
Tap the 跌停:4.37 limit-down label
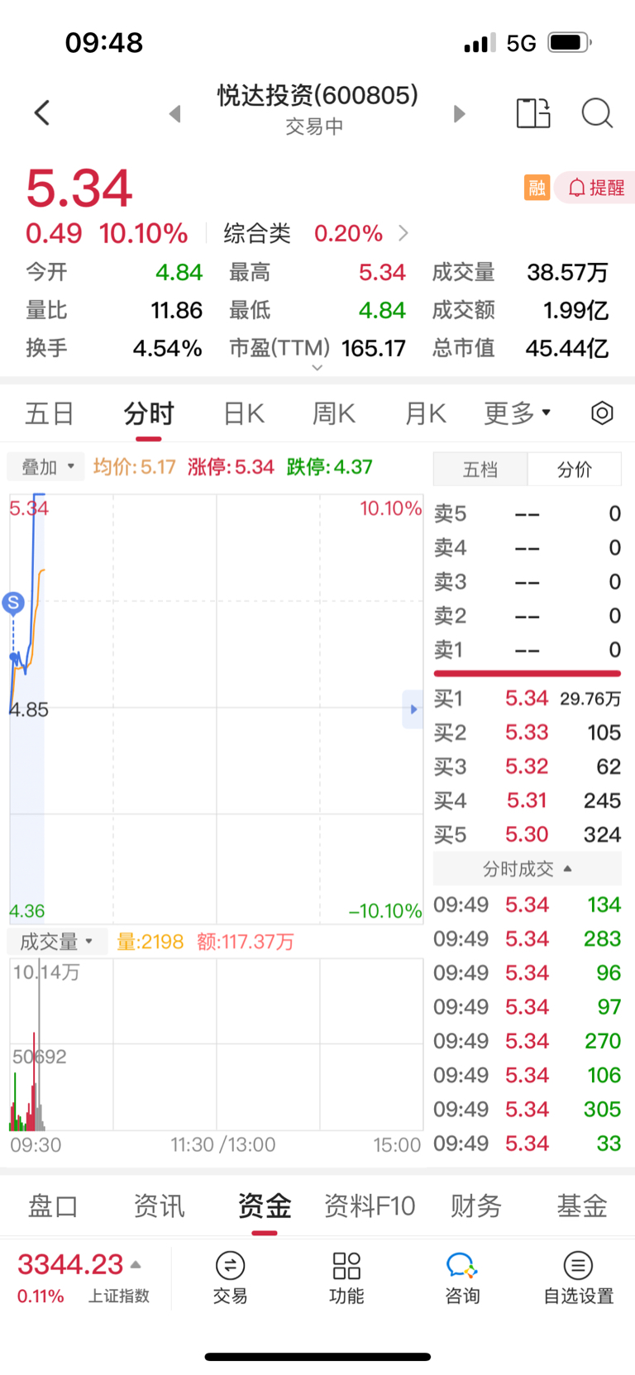click(330, 467)
